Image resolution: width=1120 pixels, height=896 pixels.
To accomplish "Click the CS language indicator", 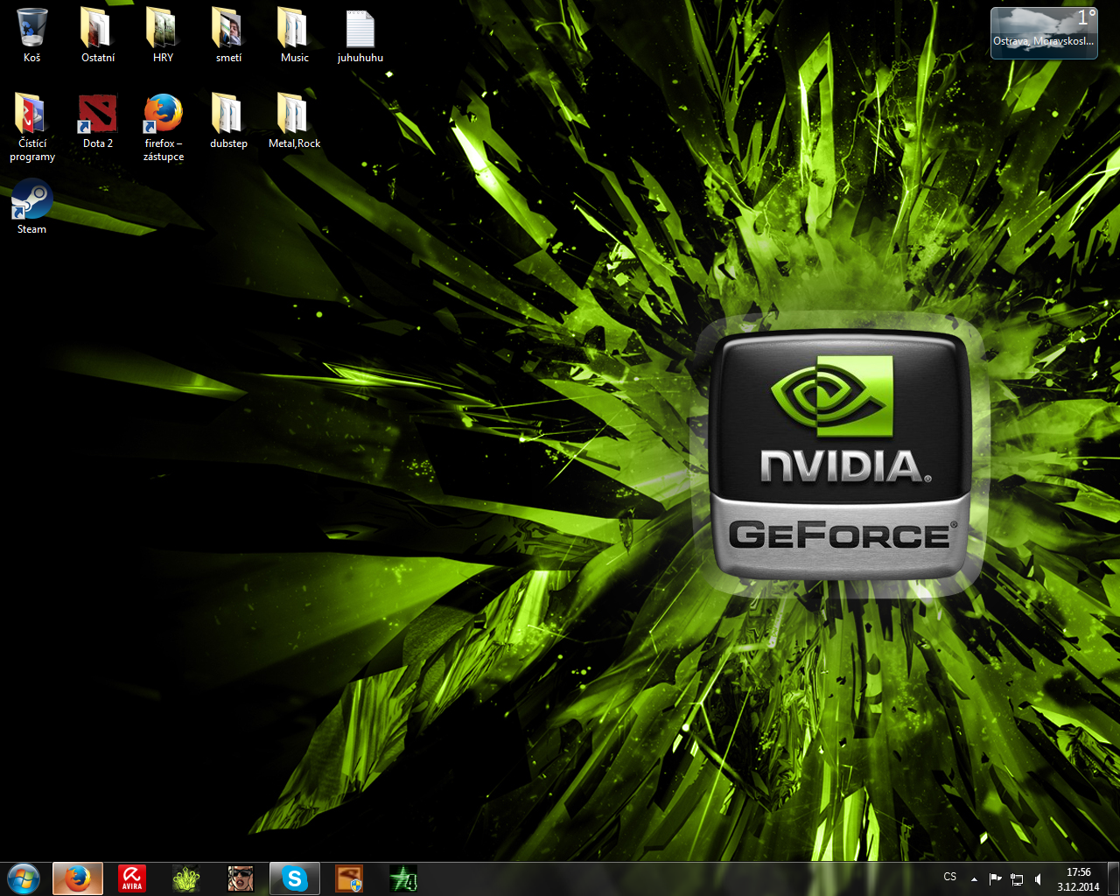I will [x=950, y=877].
